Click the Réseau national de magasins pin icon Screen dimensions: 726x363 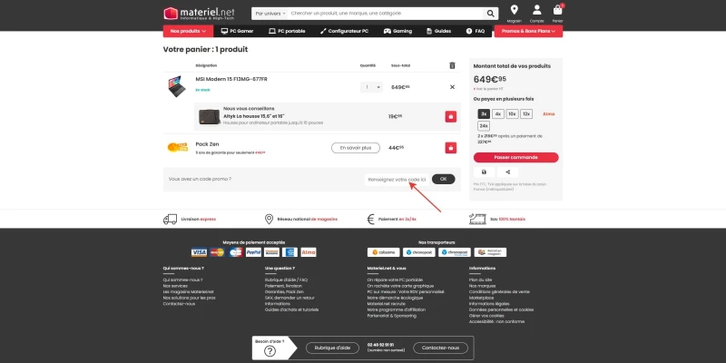point(269,219)
